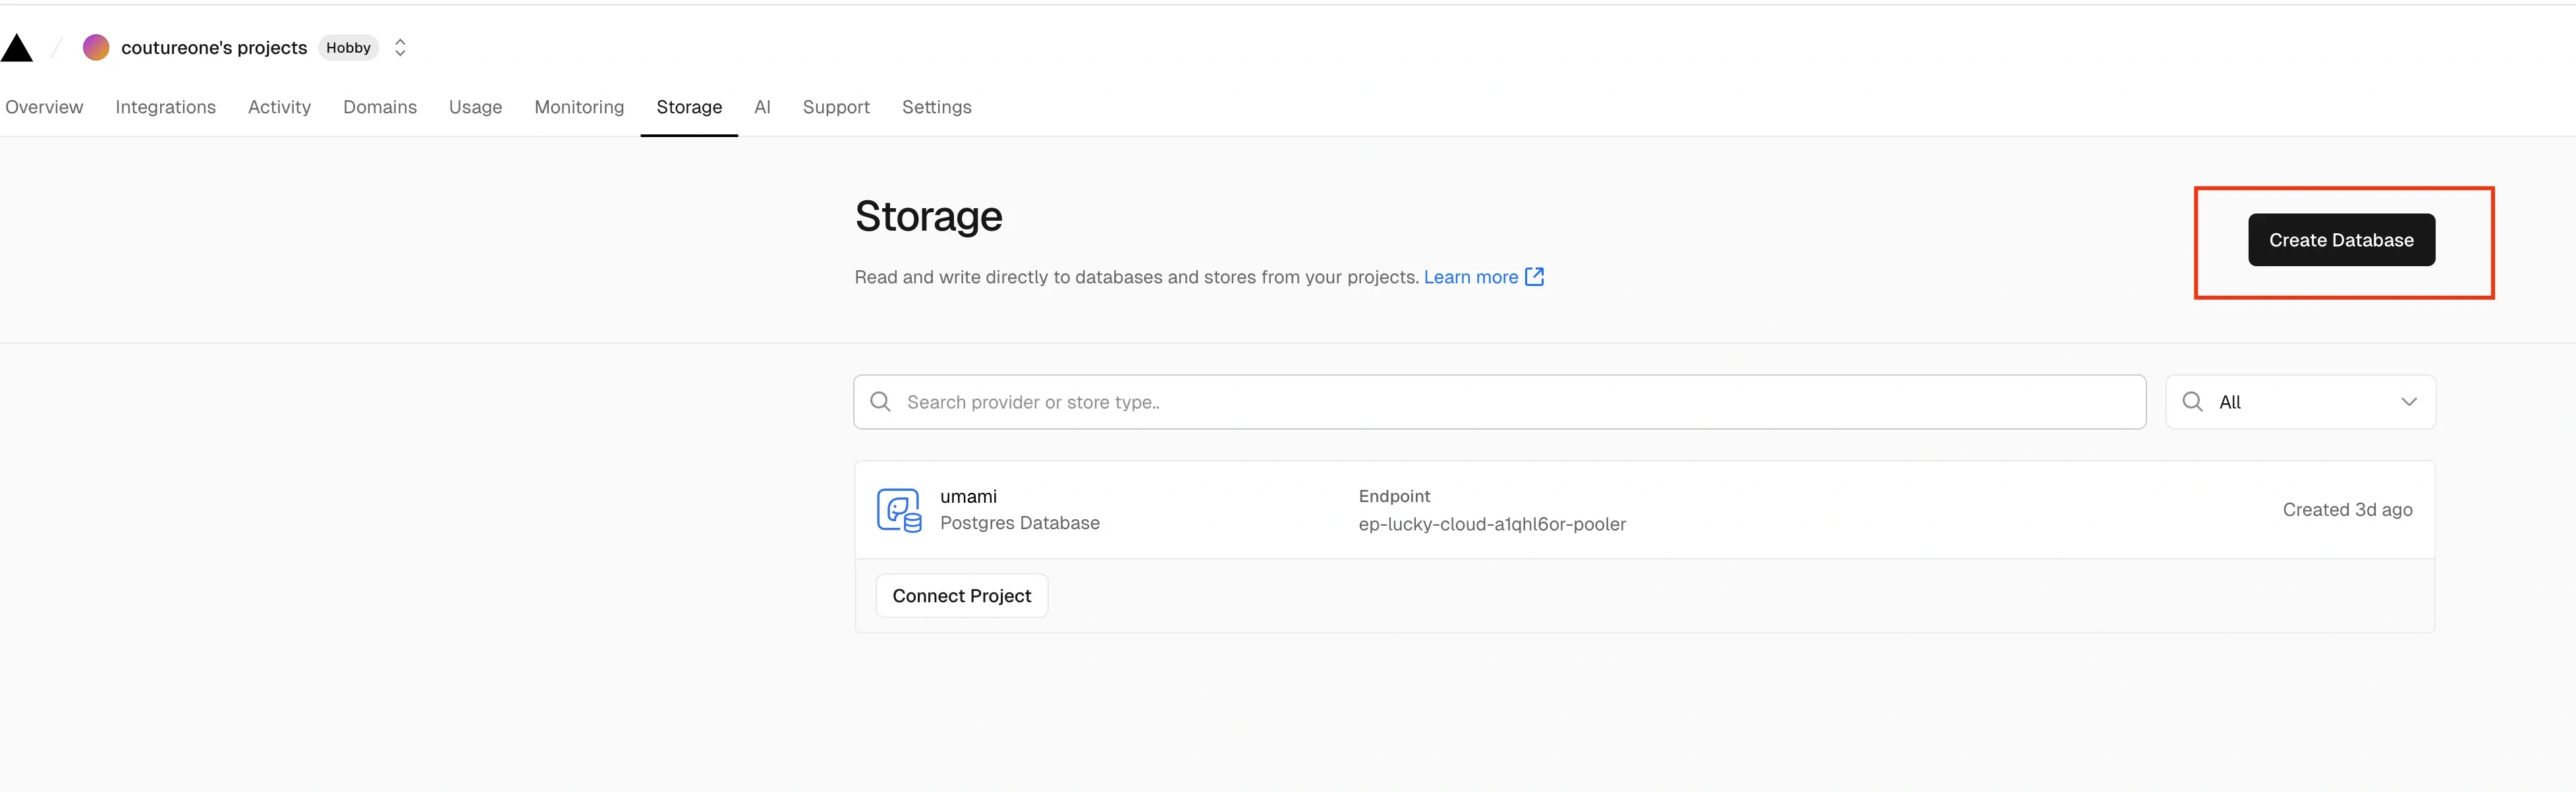Click the Connect Project button
Screen dimensions: 2576x792
coord(961,596)
